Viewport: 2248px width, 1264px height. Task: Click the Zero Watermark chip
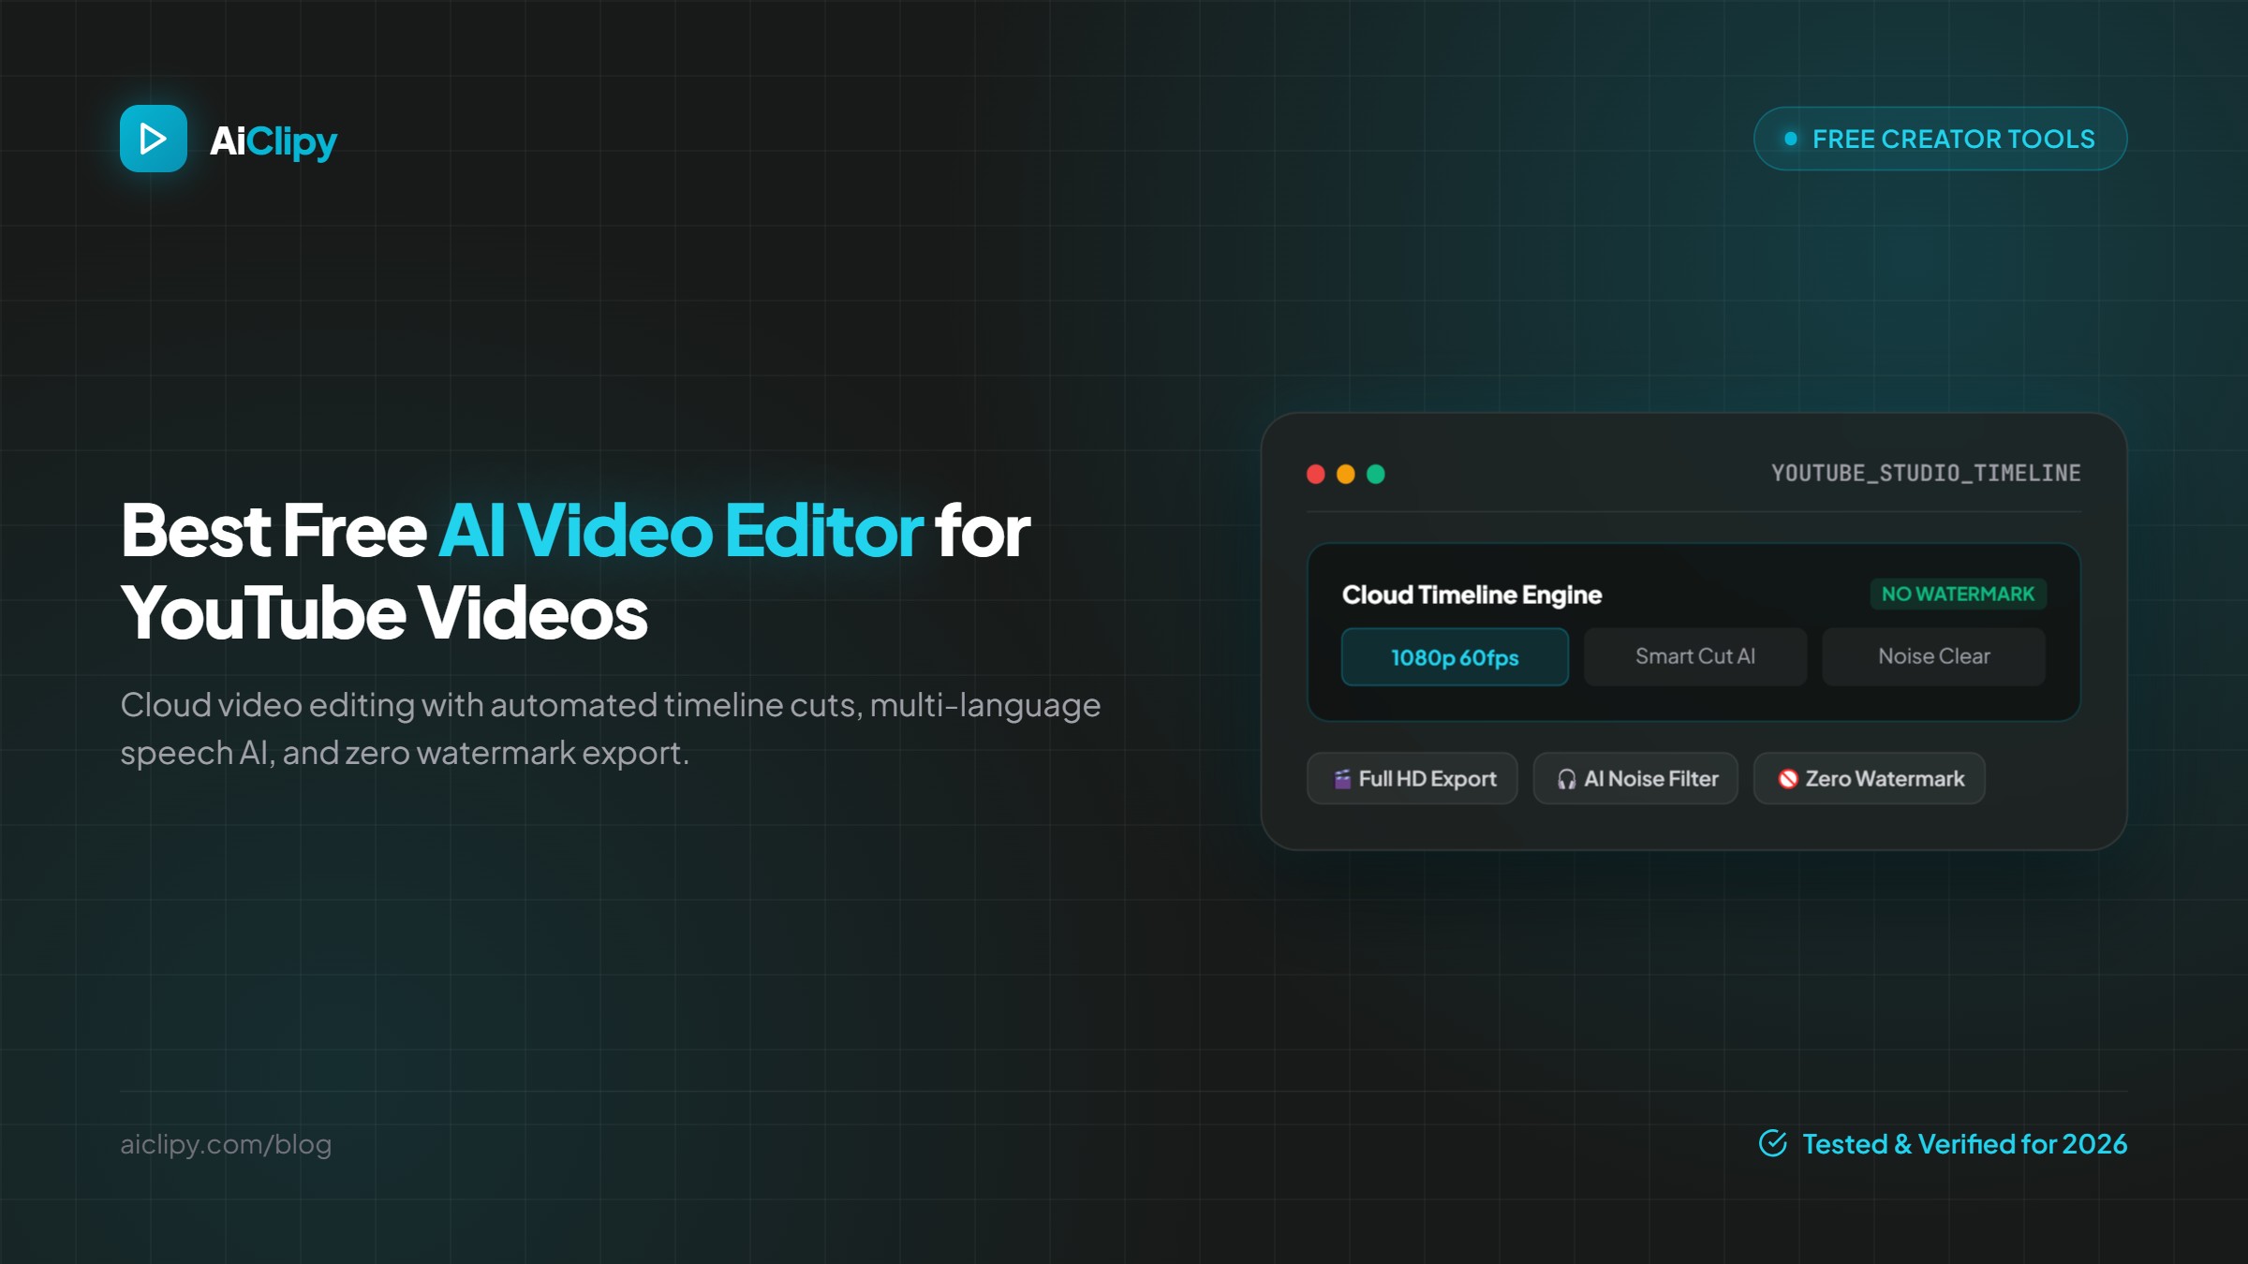1869,778
